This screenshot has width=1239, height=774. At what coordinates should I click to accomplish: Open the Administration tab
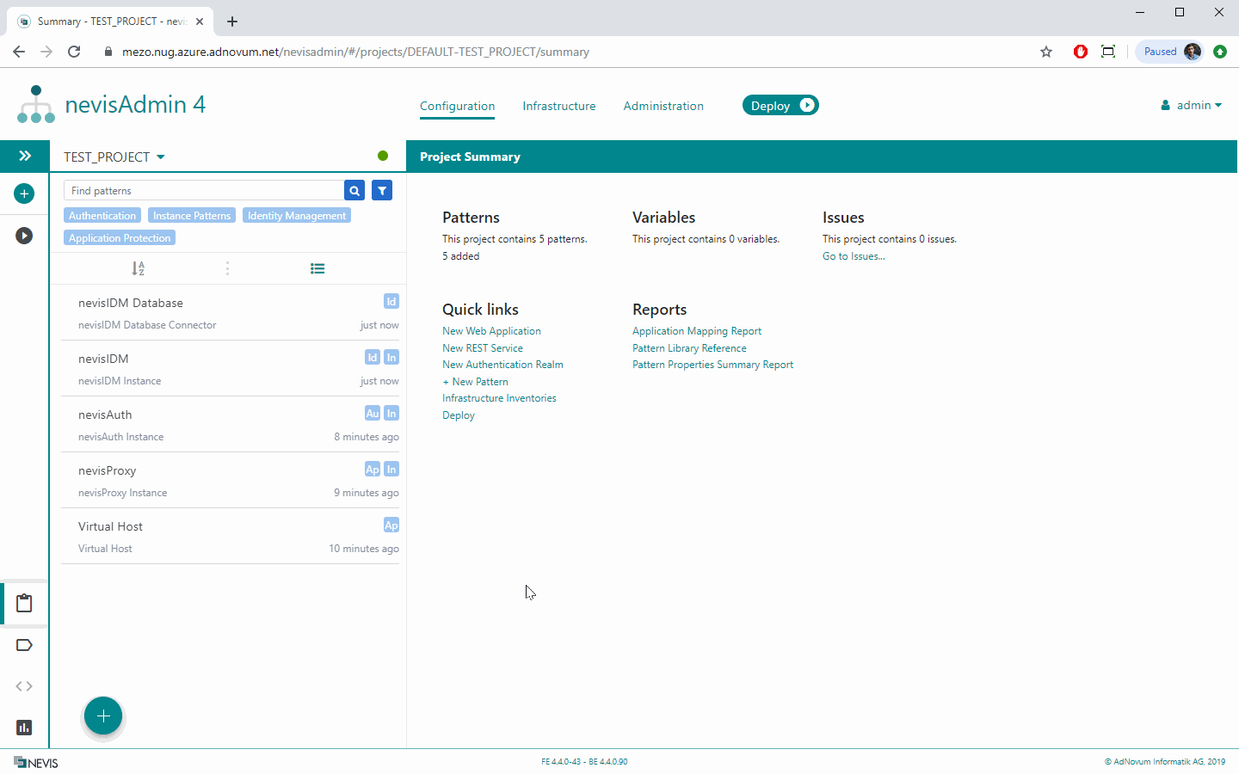tap(663, 106)
